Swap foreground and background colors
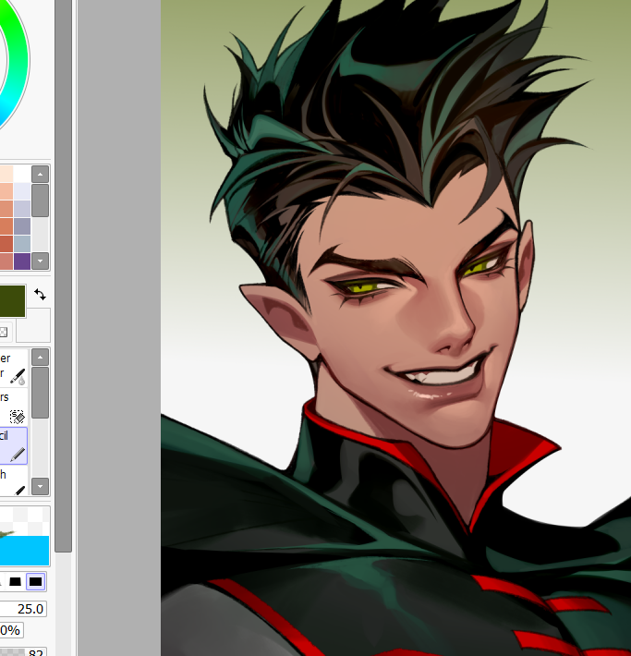Image resolution: width=631 pixels, height=656 pixels. [x=40, y=295]
